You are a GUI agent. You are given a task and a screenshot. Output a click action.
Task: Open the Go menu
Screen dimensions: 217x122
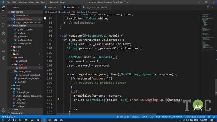(37, 2)
